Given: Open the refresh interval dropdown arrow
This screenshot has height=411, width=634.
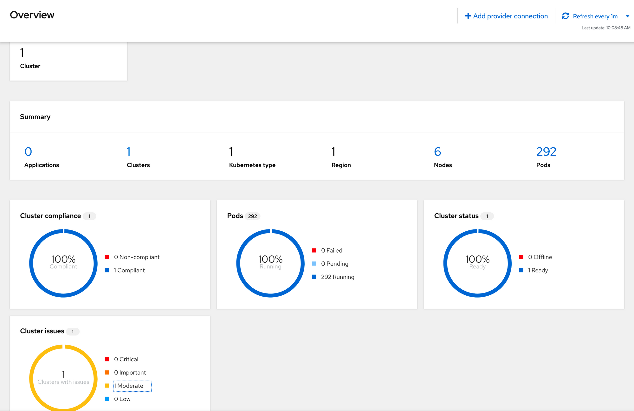Looking at the screenshot, I should pos(627,16).
